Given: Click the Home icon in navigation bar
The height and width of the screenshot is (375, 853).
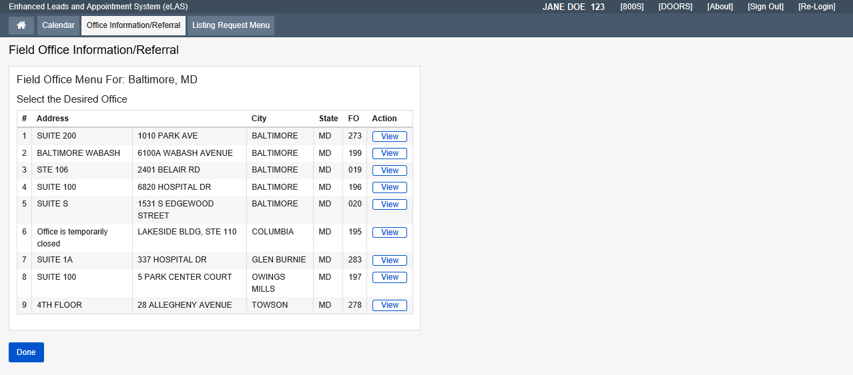Looking at the screenshot, I should tap(21, 25).
